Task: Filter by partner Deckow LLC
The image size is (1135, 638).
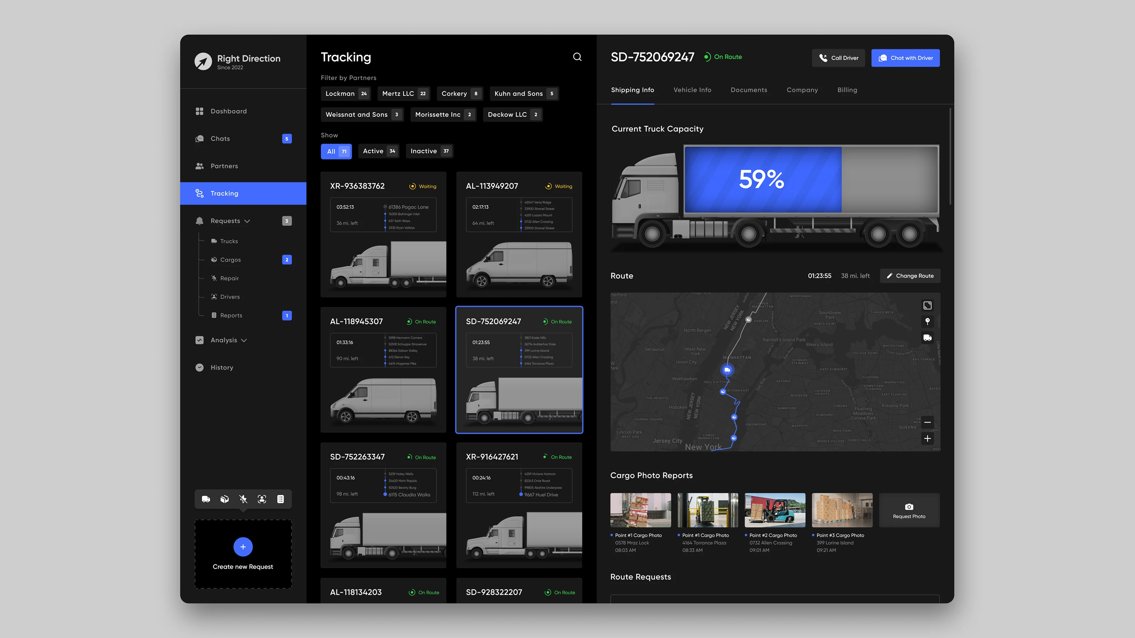Action: point(513,114)
